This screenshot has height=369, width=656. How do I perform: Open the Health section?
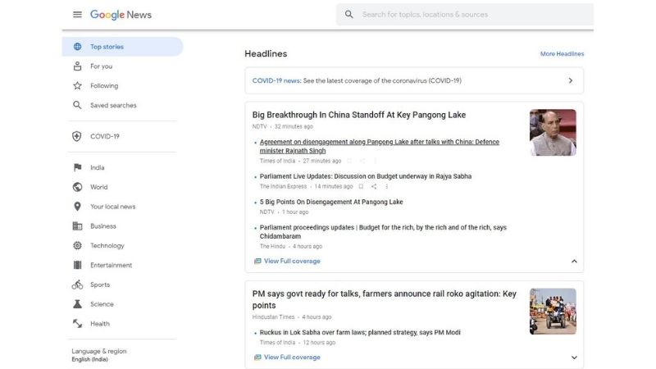point(100,324)
